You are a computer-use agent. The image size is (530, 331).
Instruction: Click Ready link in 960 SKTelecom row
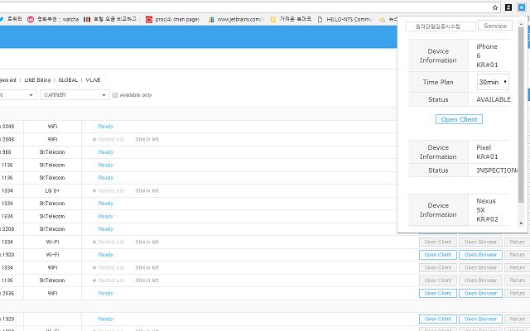pos(106,152)
